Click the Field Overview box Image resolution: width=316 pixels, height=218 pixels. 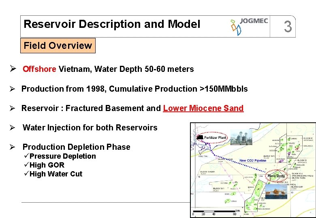point(58,46)
